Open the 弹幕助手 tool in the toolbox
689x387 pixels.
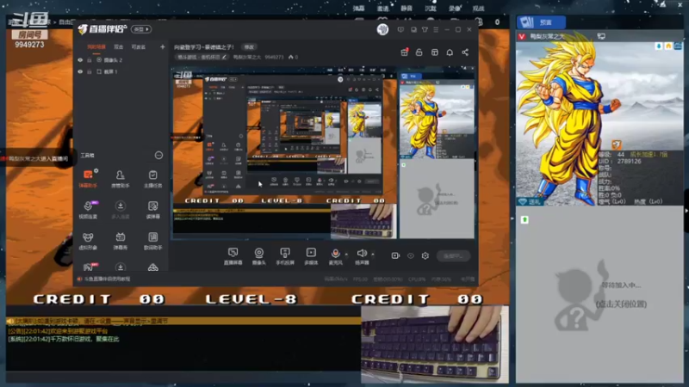88,179
